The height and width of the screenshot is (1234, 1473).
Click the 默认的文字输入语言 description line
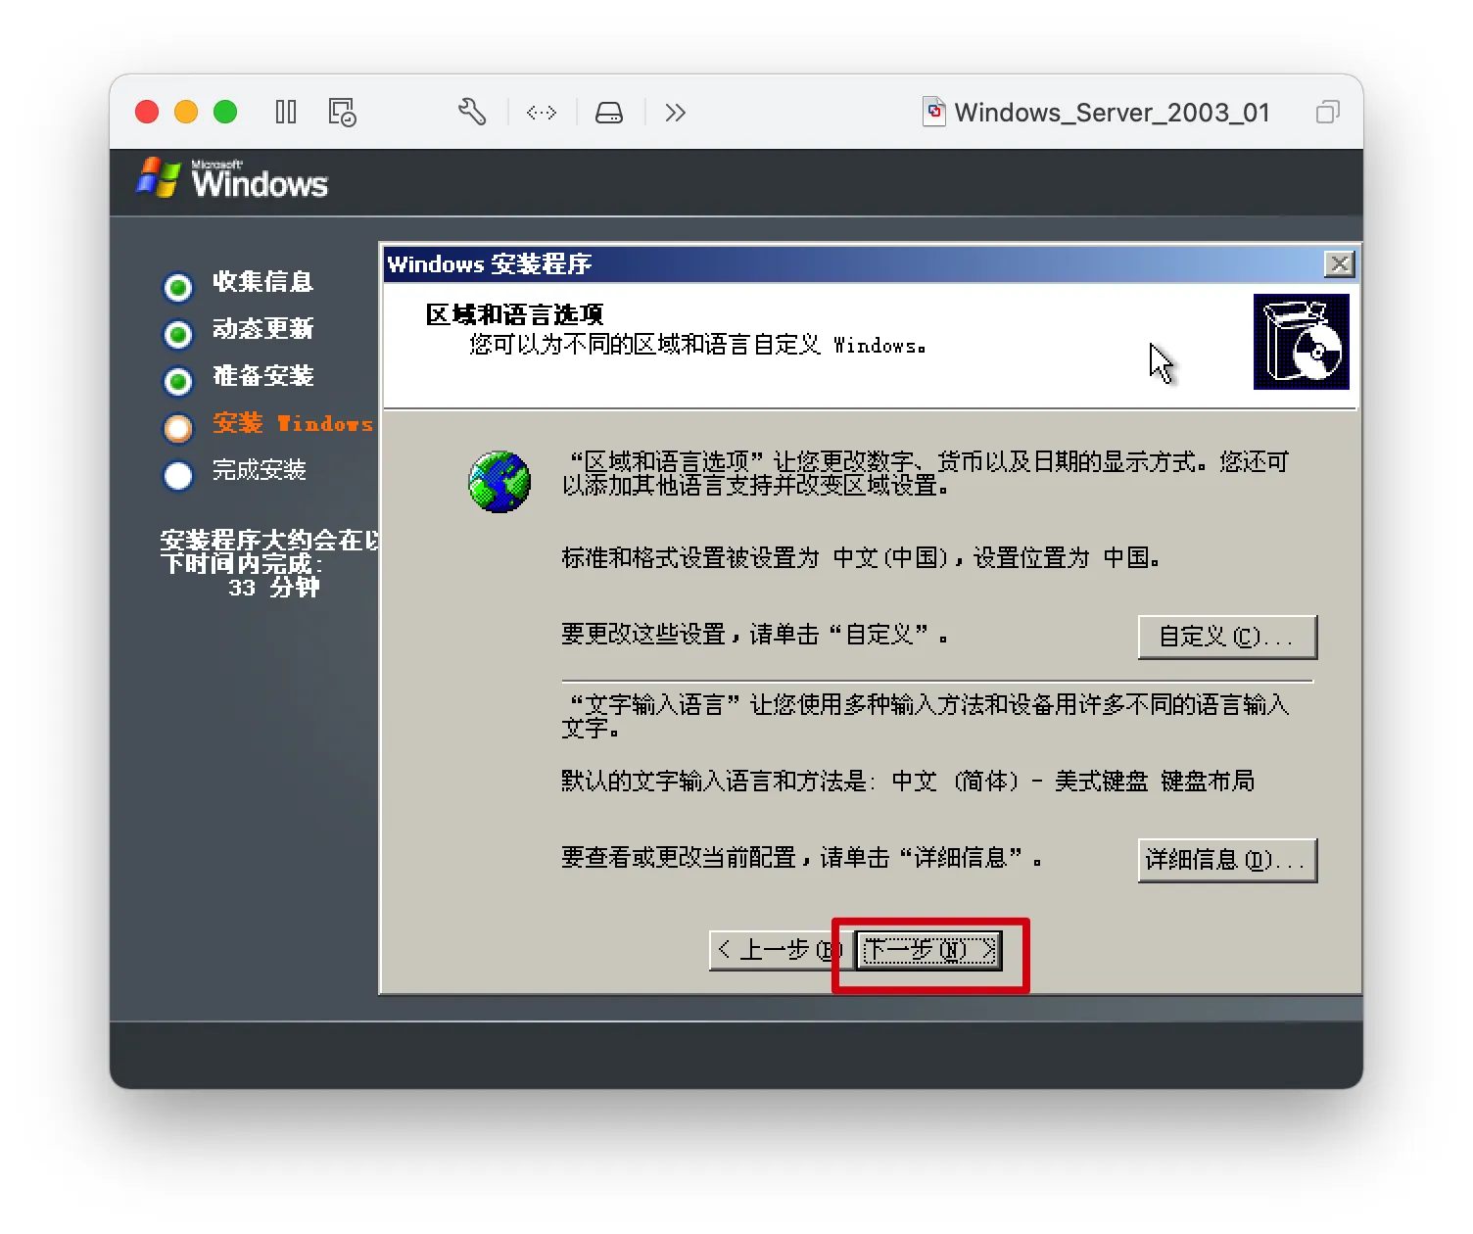(x=908, y=782)
